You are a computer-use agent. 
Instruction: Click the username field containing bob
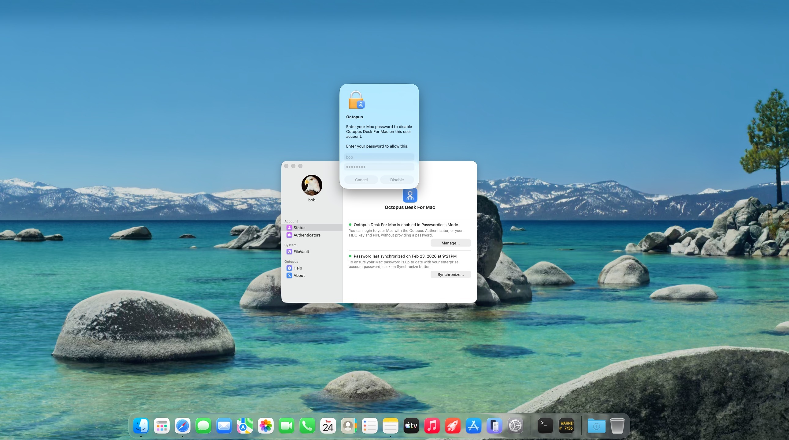tap(379, 157)
